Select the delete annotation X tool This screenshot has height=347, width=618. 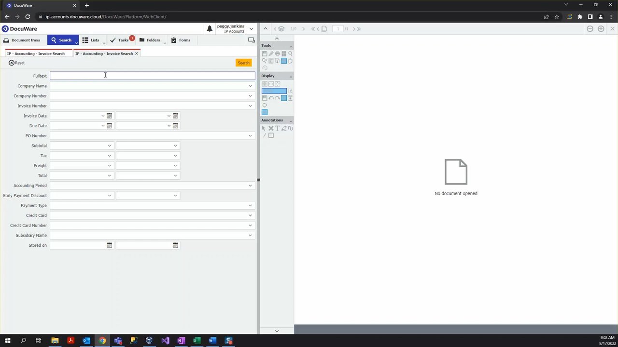[271, 128]
